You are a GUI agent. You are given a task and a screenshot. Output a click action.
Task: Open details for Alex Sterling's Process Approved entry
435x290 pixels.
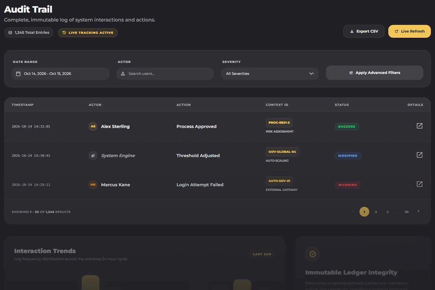coord(419,126)
